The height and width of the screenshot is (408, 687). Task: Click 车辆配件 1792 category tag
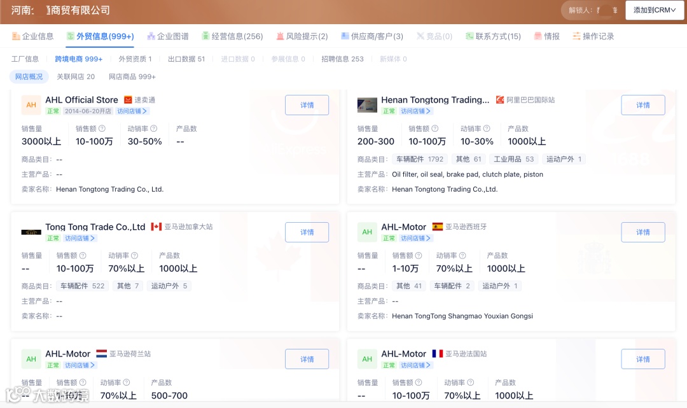[x=420, y=159]
